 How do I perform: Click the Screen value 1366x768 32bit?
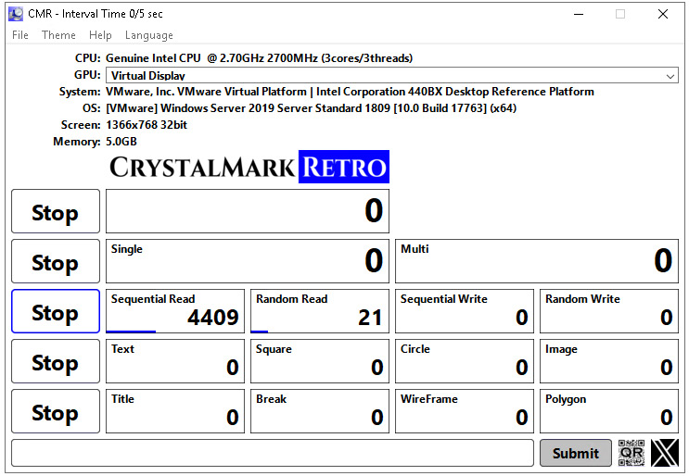tap(147, 125)
